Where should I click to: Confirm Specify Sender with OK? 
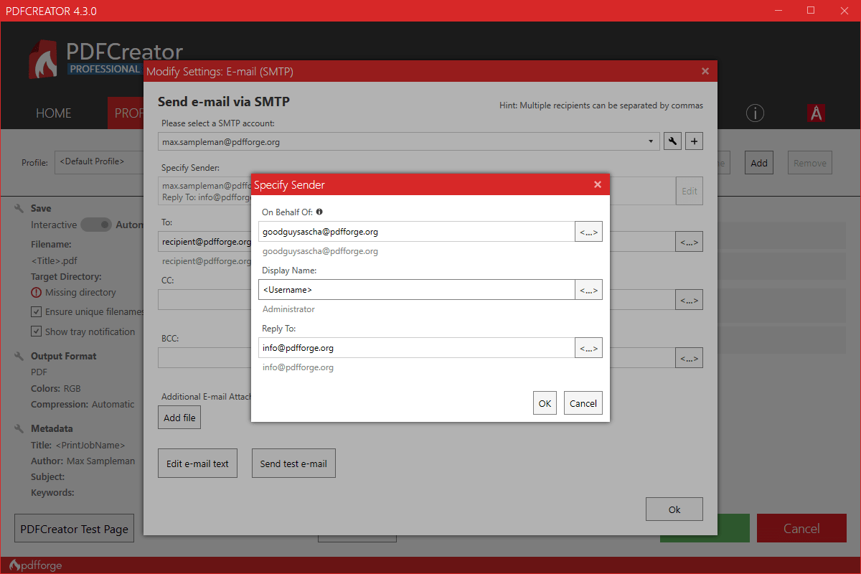545,403
